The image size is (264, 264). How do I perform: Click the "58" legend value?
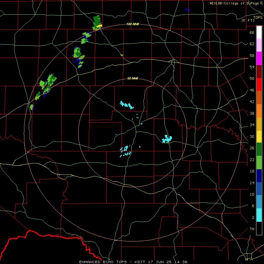[252, 55]
